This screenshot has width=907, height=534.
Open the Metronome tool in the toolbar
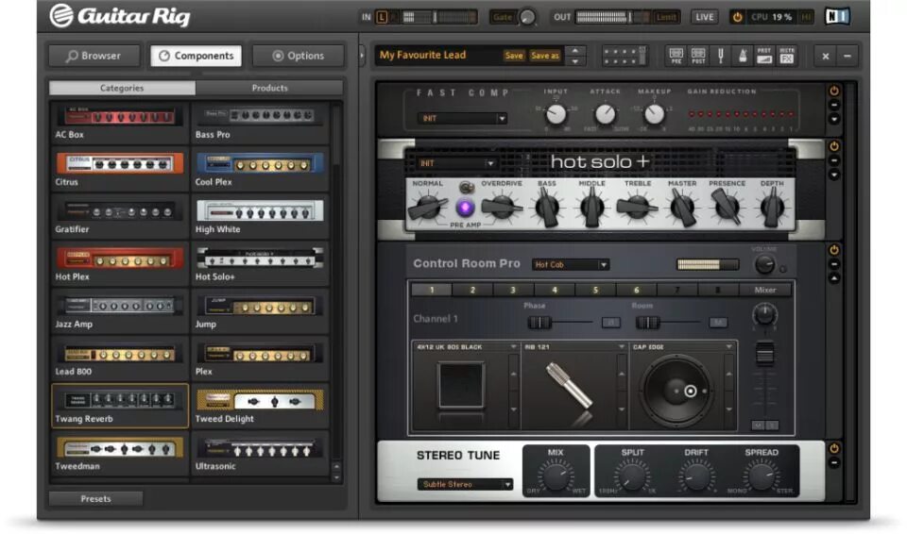pyautogui.click(x=743, y=56)
